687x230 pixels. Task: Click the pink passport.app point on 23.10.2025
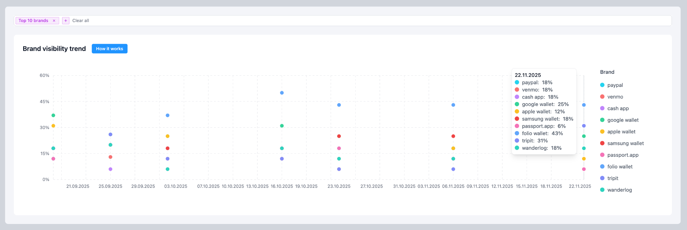tap(339, 148)
